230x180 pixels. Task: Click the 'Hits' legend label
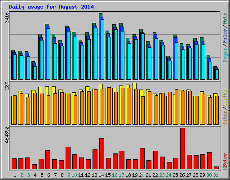[x=225, y=18]
